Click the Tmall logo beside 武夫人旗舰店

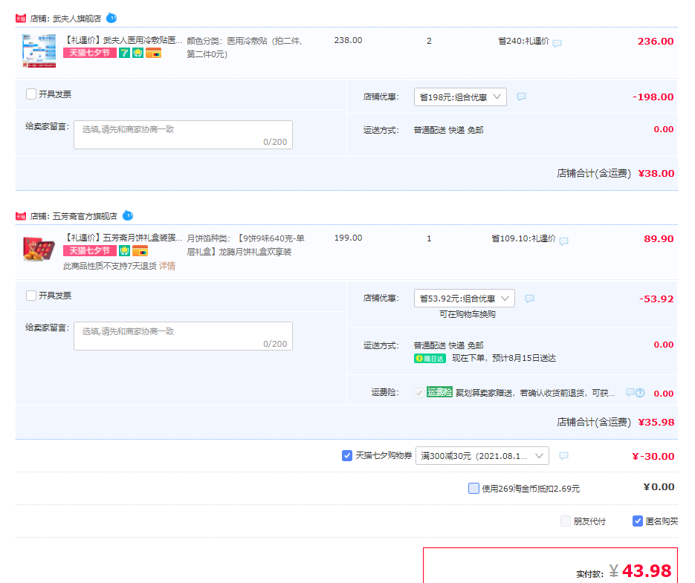coord(20,19)
